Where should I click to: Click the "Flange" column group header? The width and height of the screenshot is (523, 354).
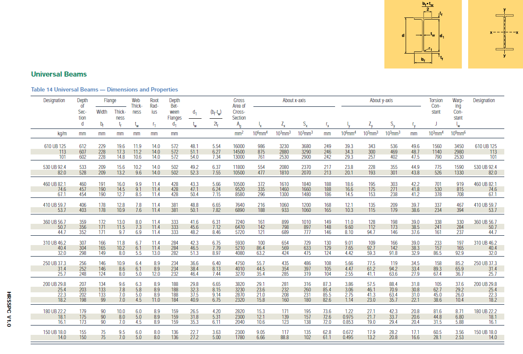click(x=110, y=101)
